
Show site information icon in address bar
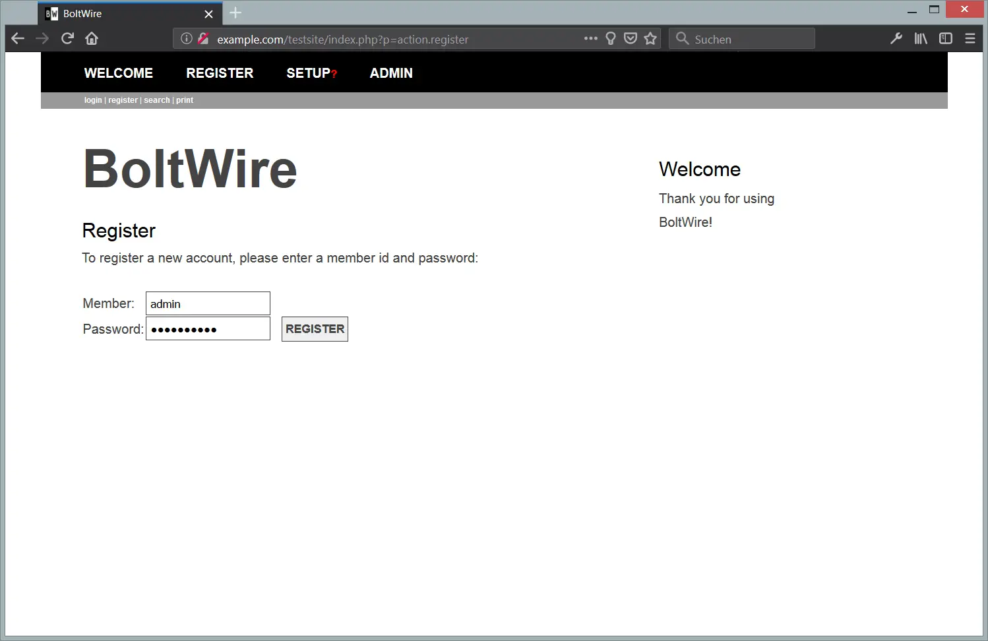click(187, 38)
